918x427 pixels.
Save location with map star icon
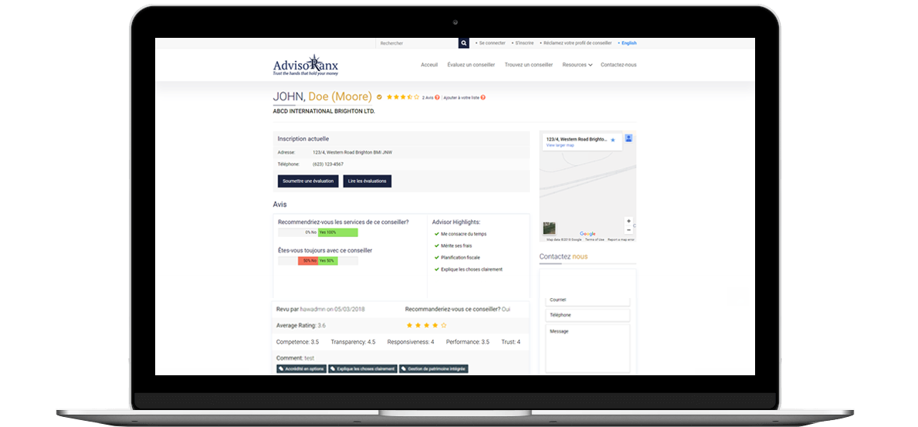point(613,140)
